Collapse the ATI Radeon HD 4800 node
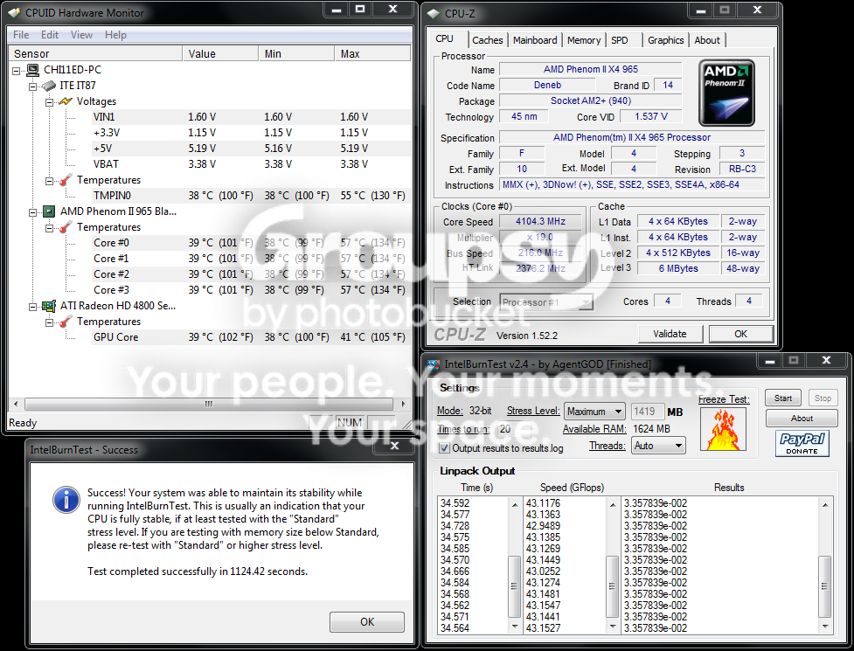 click(x=32, y=307)
